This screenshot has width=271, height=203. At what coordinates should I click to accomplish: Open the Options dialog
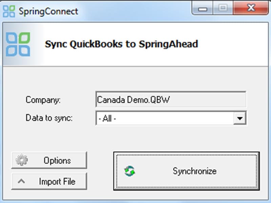tap(49, 160)
